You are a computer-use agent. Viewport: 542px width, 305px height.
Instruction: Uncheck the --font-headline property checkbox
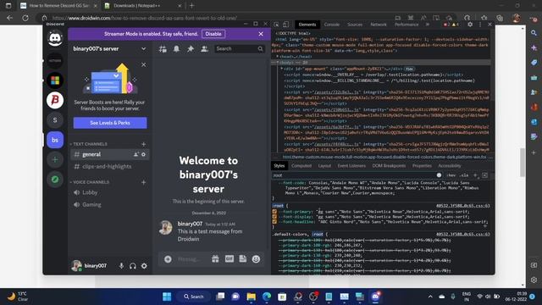coord(274,222)
